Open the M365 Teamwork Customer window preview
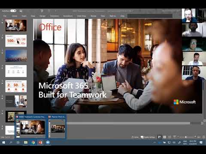Image resolution: width=206 pixels, height=154 pixels. tap(31, 127)
